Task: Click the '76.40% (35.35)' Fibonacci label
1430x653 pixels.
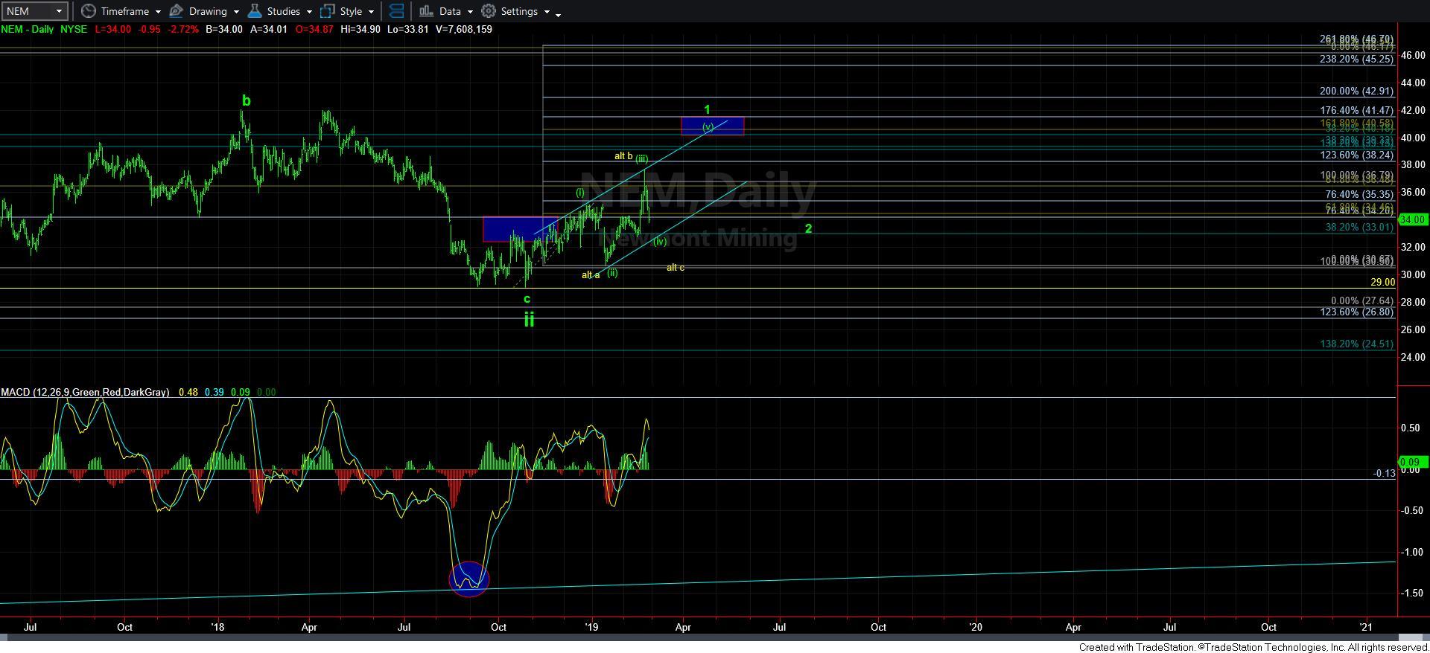Action: pos(1359,195)
